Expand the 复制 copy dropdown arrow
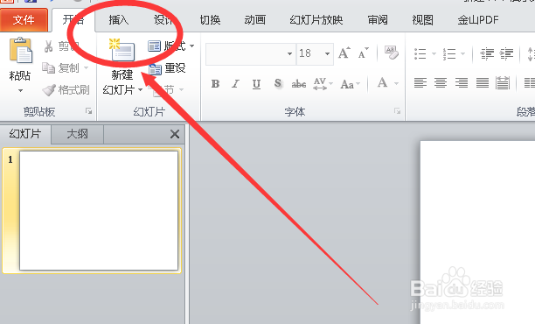 pos(86,67)
